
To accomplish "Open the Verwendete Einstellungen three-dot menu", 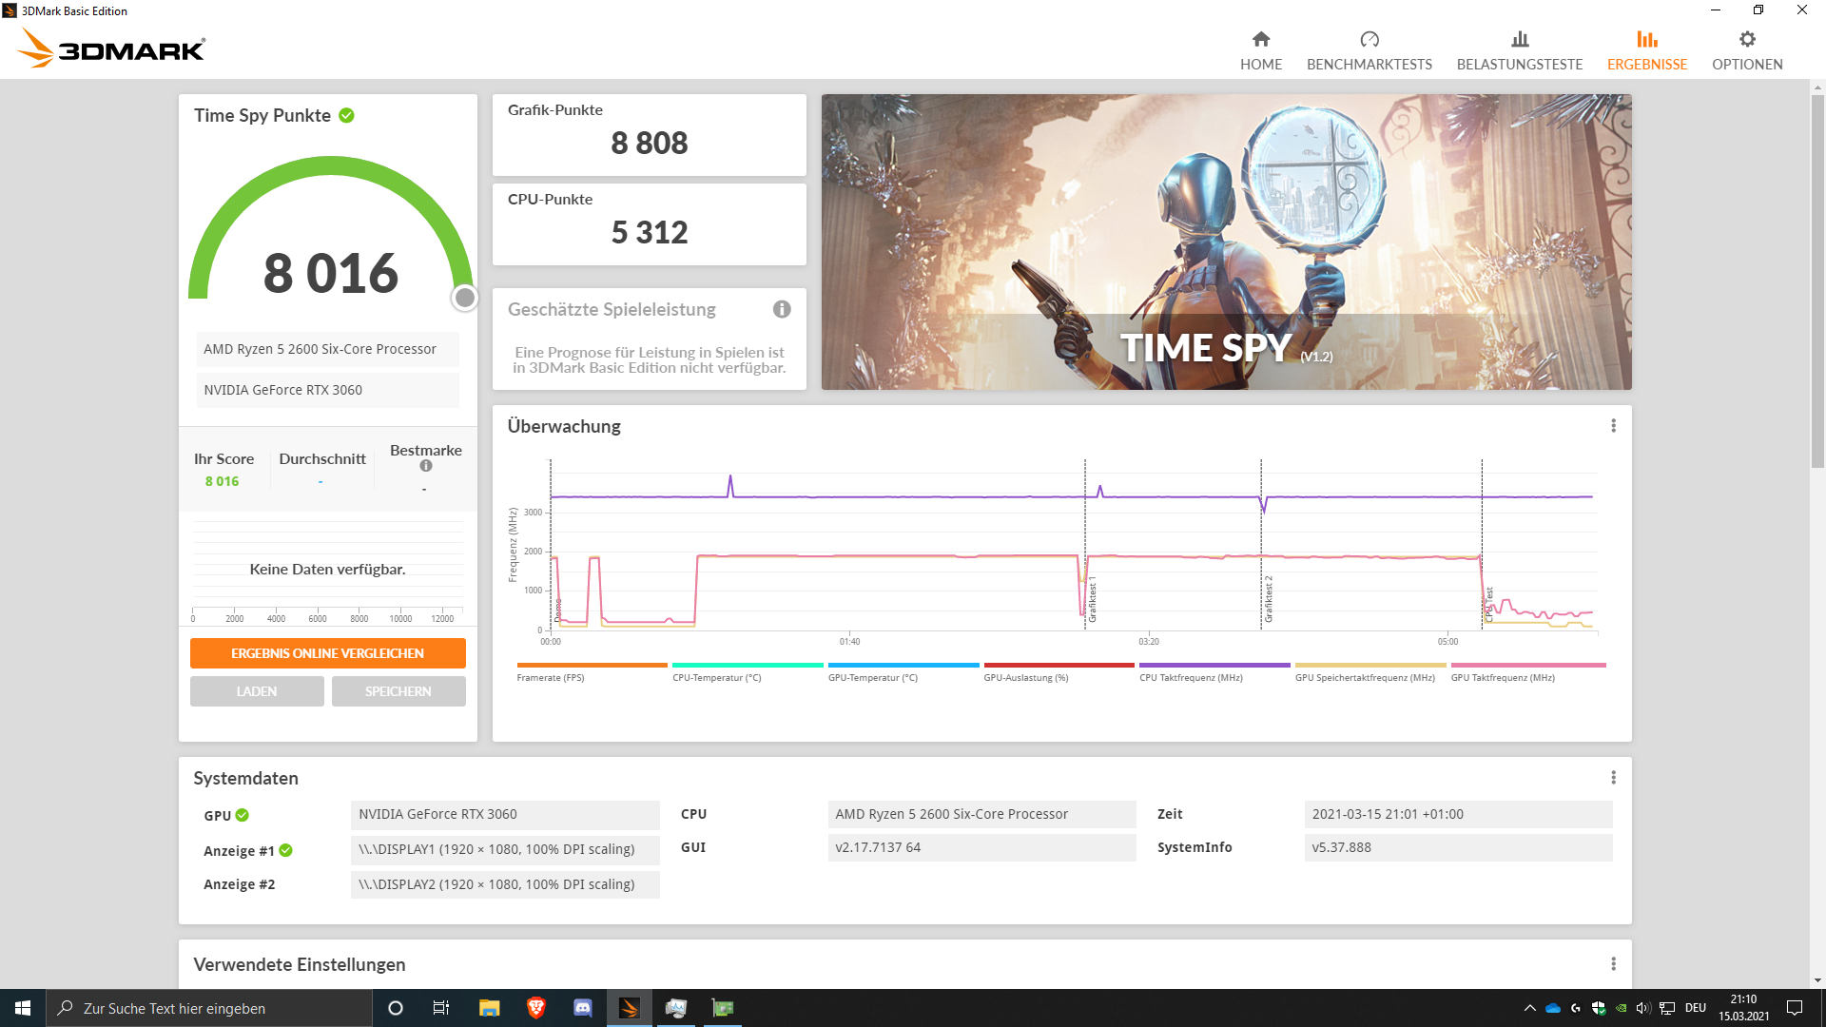I will pos(1613,963).
